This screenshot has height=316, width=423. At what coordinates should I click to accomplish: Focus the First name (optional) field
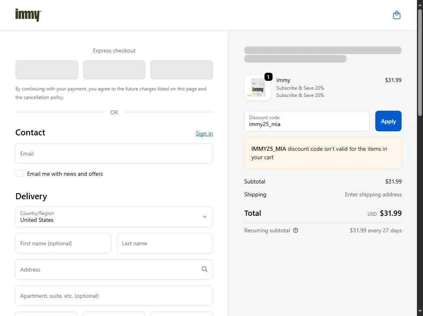(63, 243)
